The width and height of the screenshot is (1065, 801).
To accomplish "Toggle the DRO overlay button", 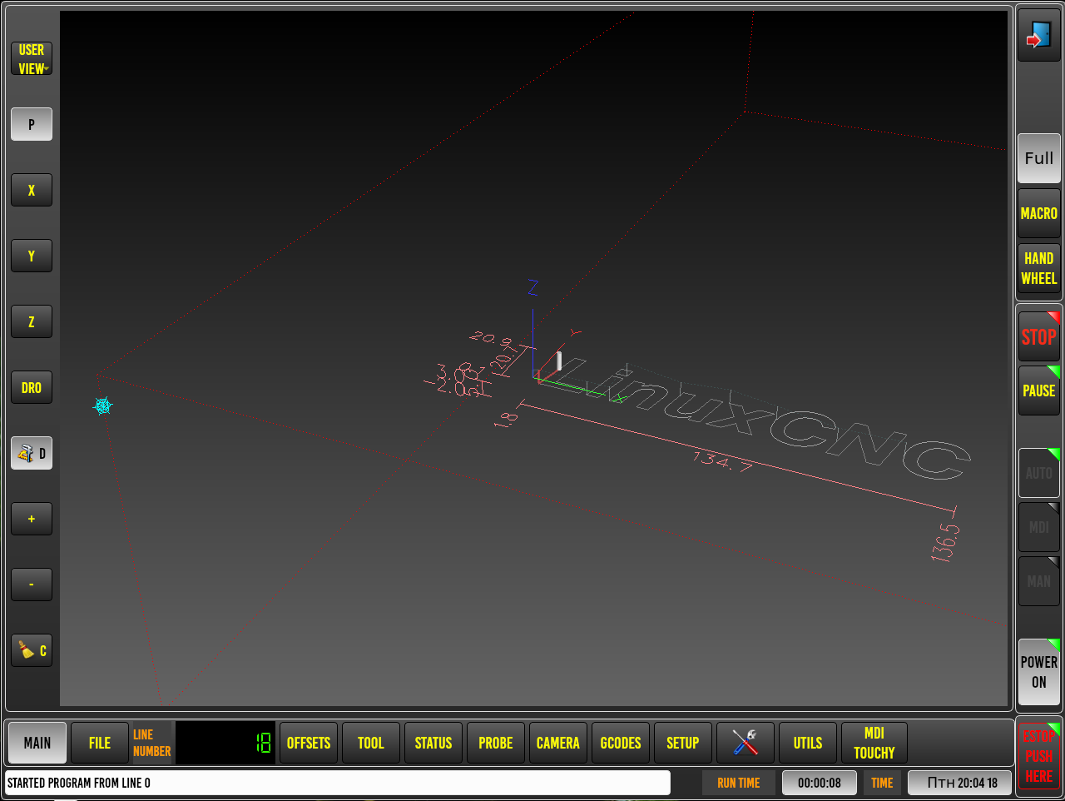I will (32, 387).
